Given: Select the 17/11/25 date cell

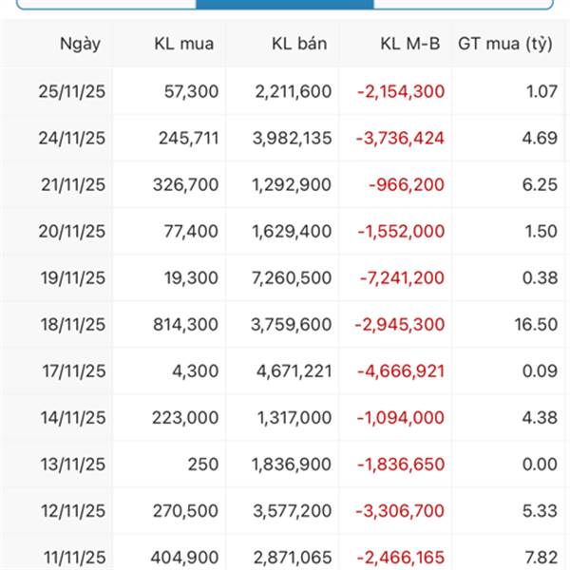Looking at the screenshot, I should (x=72, y=370).
